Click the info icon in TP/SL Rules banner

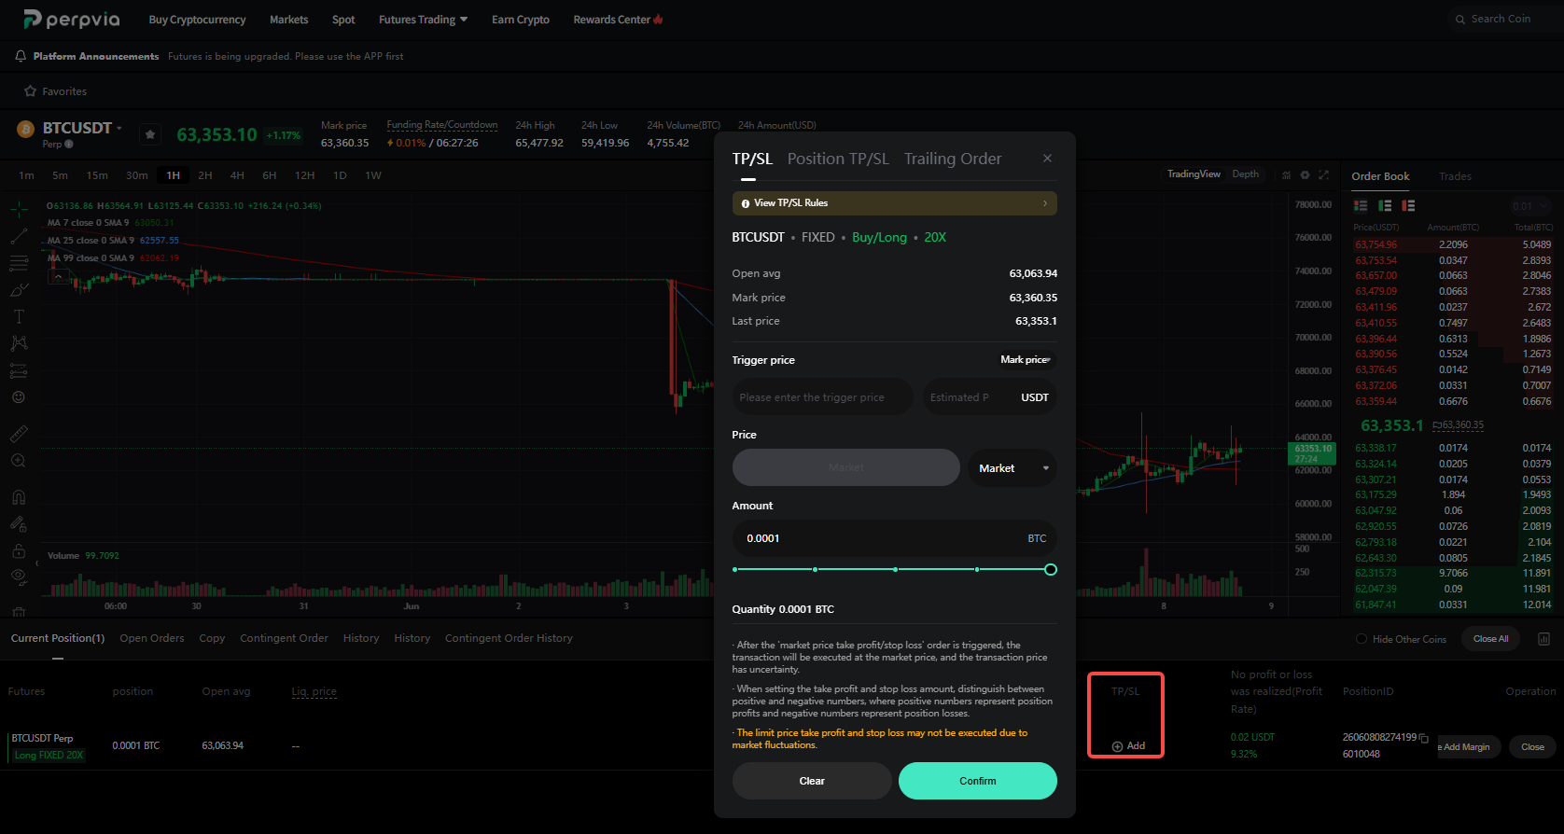[x=746, y=203]
